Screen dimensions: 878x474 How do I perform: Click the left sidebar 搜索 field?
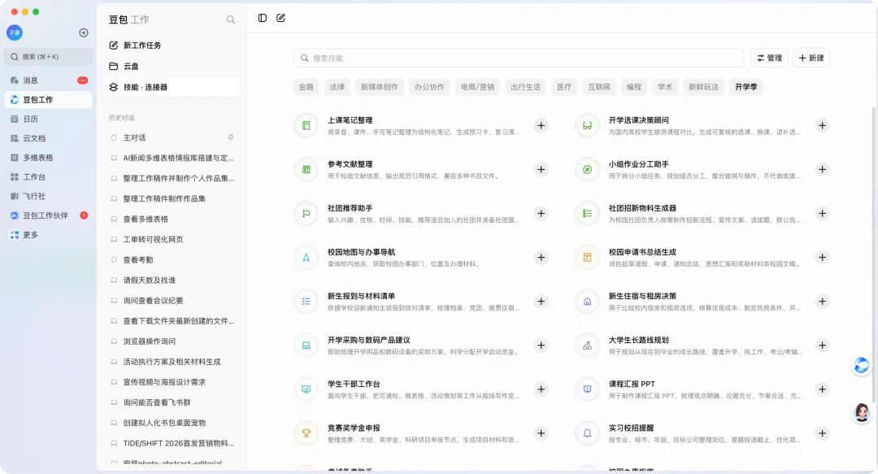pos(49,57)
